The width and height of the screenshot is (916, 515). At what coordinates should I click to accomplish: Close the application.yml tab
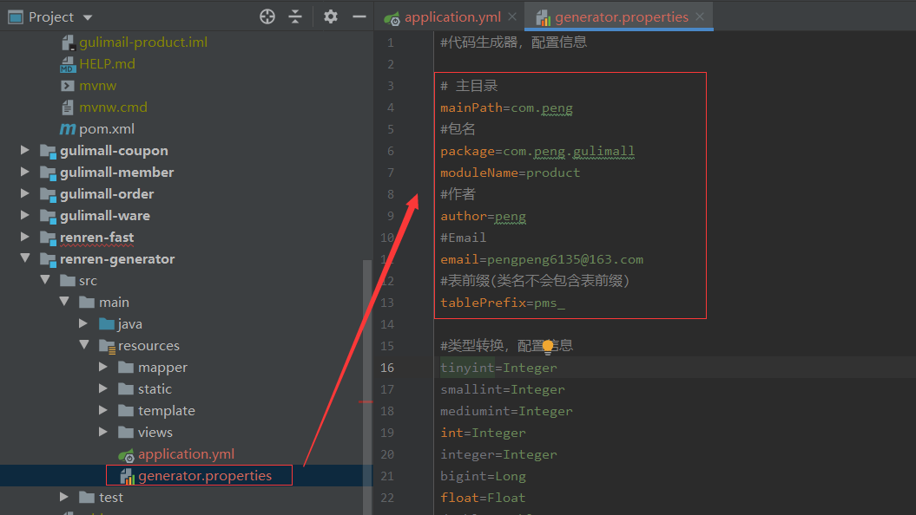click(x=512, y=17)
